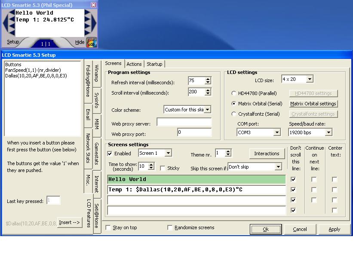Select Dallas(10,20,AF,BE,0,8,0,E3) in the list
The height and width of the screenshot is (258, 353).
click(36, 76)
